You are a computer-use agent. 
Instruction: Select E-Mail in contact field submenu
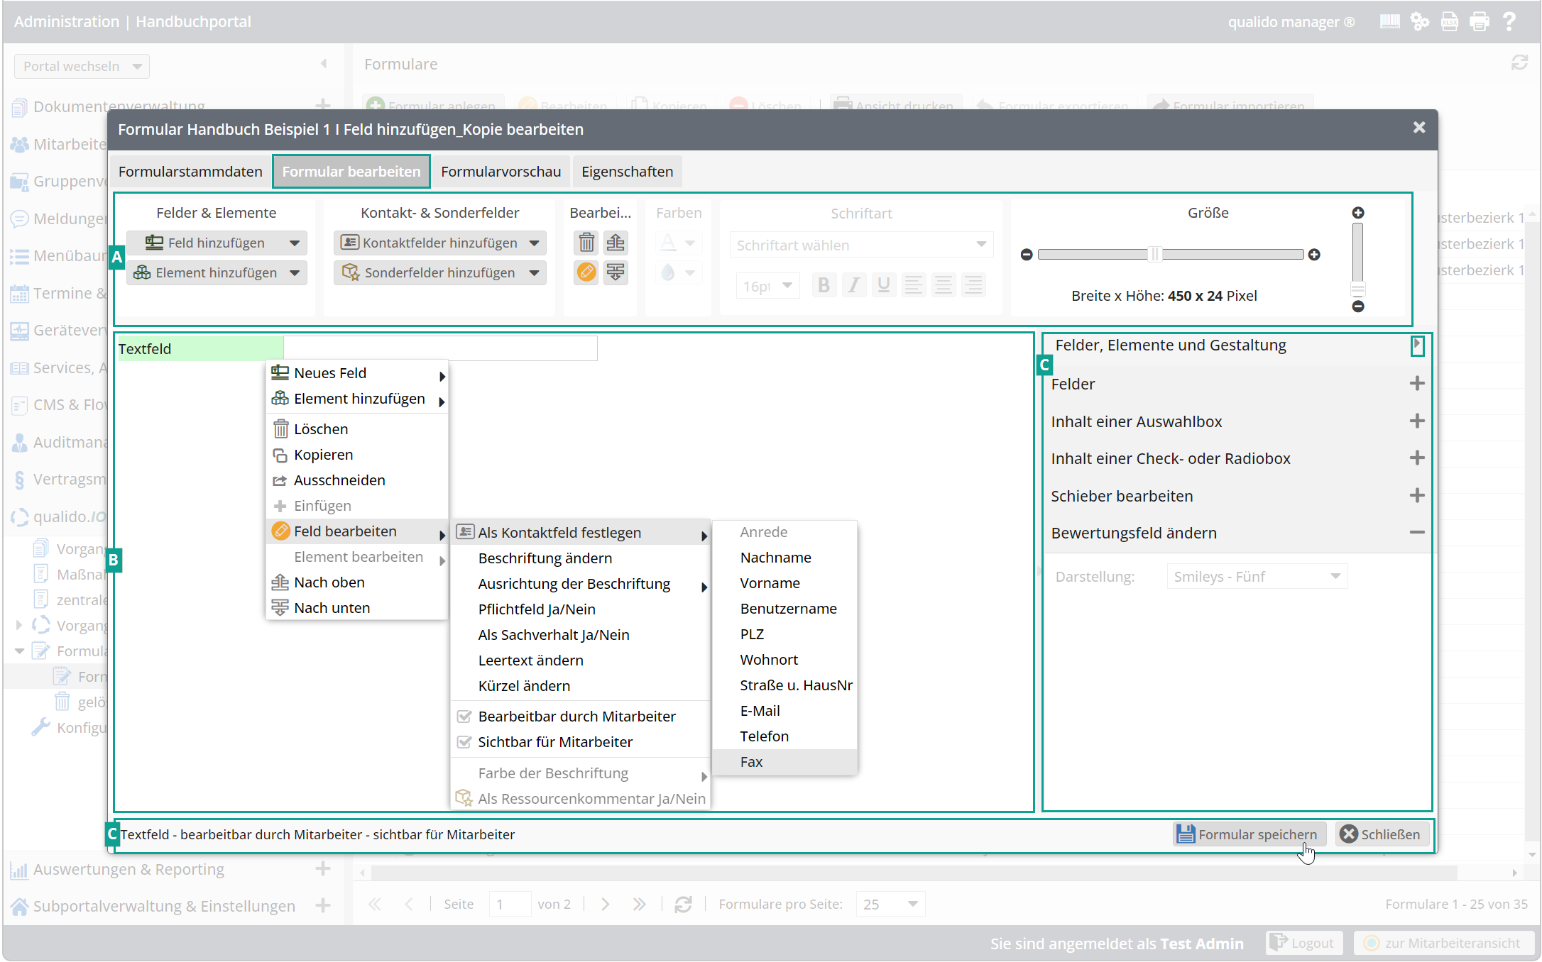point(784,711)
